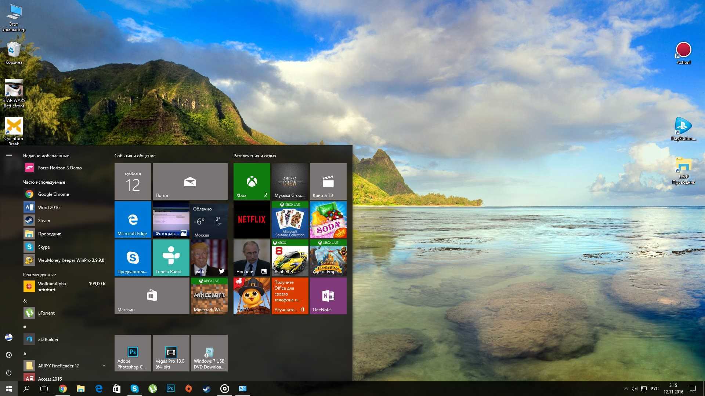This screenshot has width=705, height=396.
Task: Expand recently added apps section
Action: [46, 155]
